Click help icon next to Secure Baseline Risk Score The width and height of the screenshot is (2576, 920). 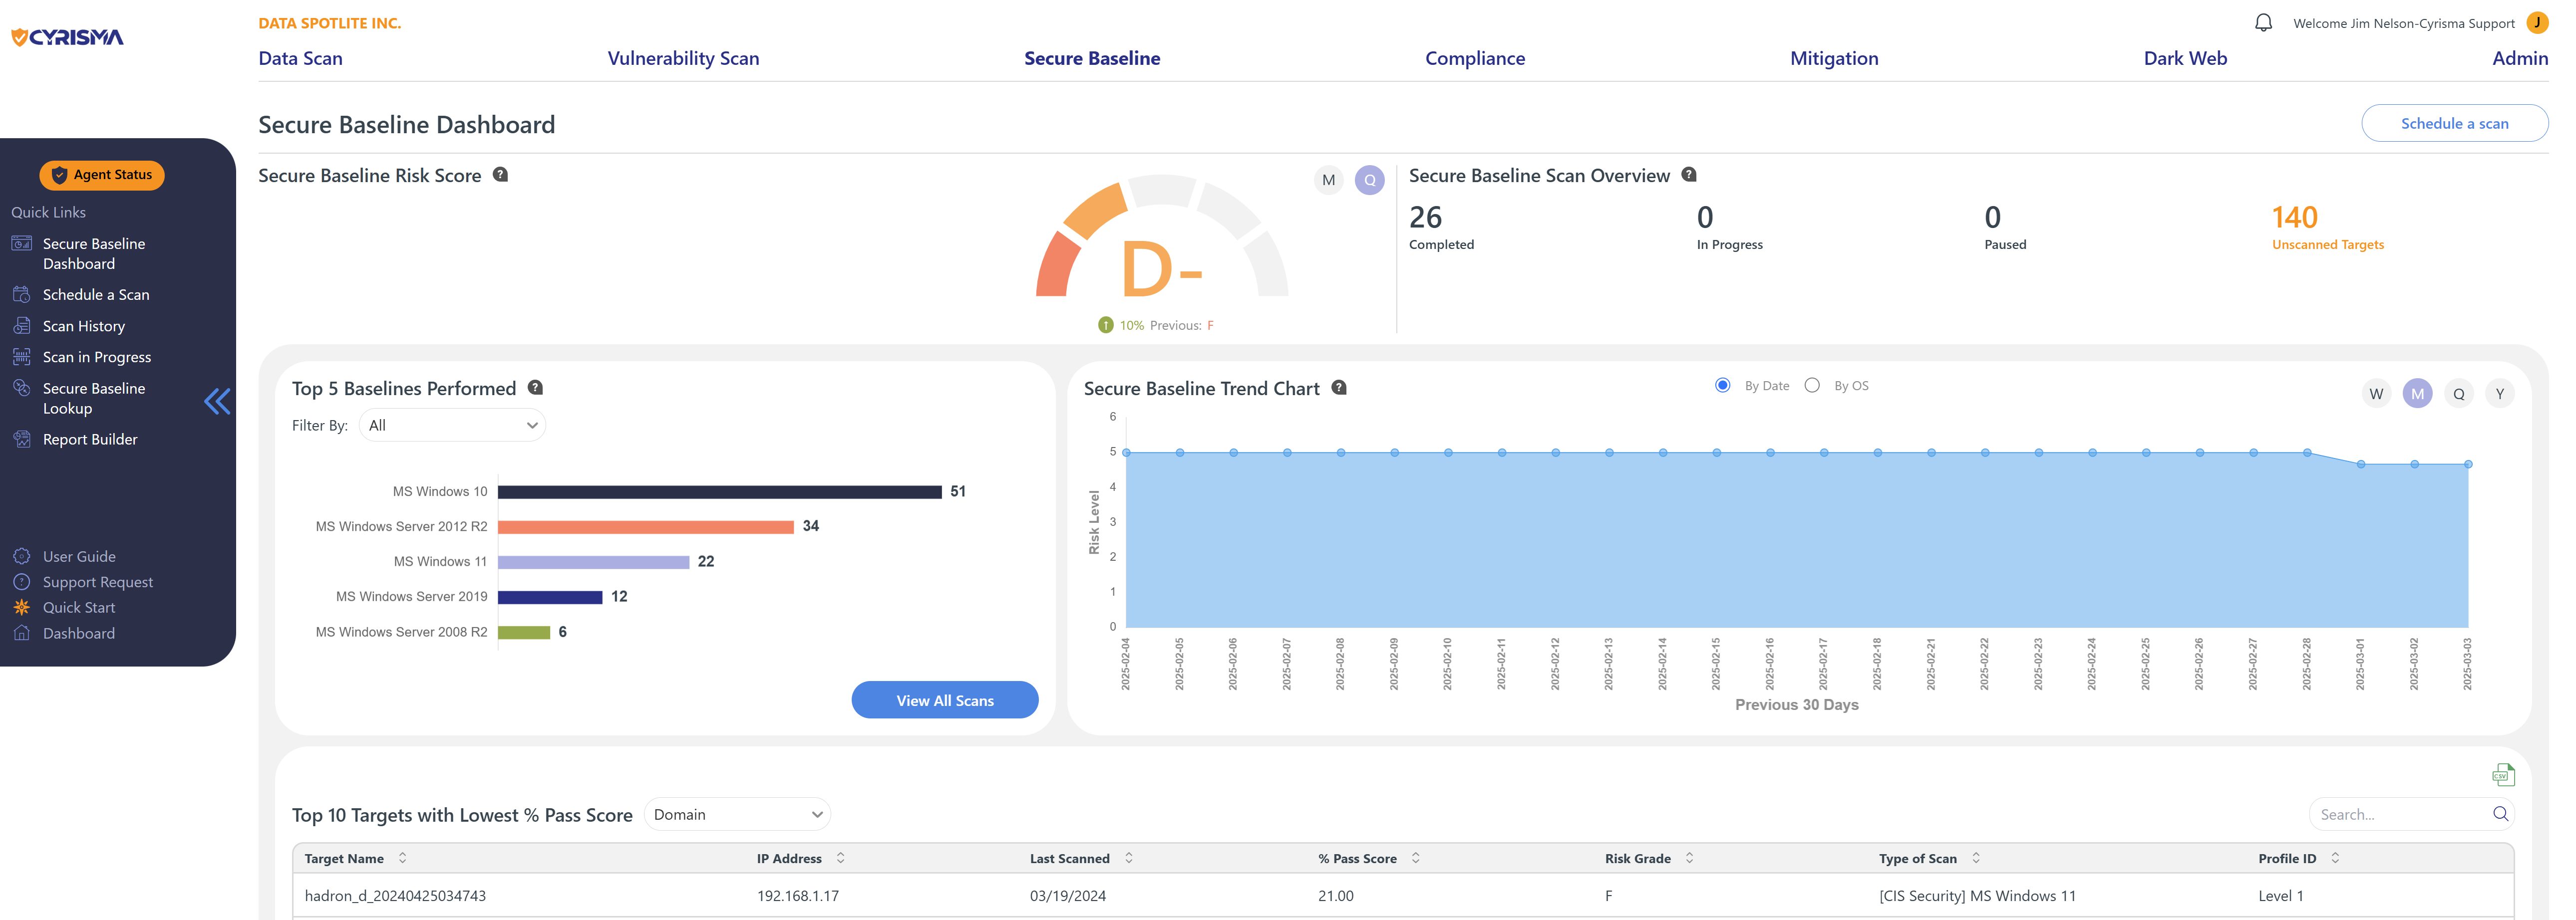tap(501, 175)
